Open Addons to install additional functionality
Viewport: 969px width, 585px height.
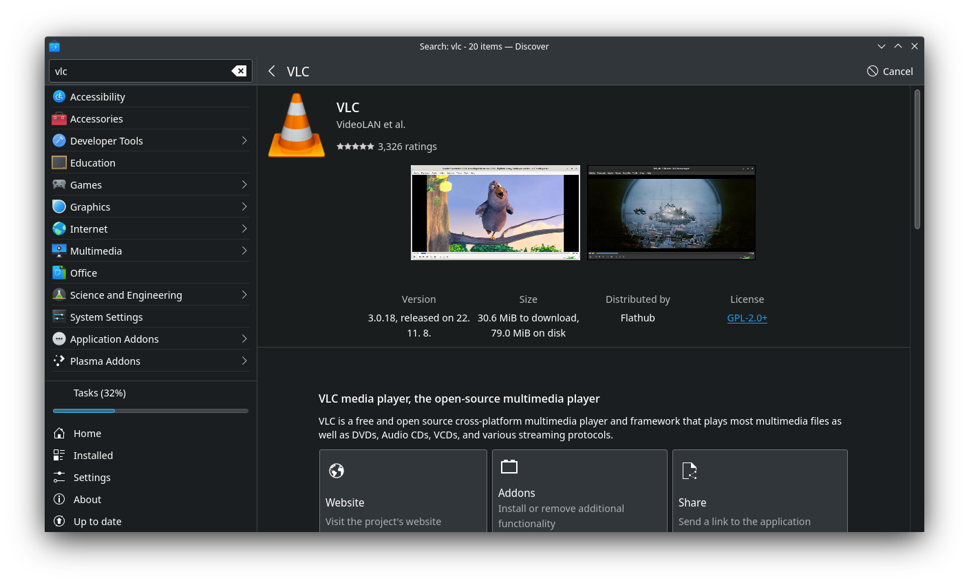(x=579, y=491)
